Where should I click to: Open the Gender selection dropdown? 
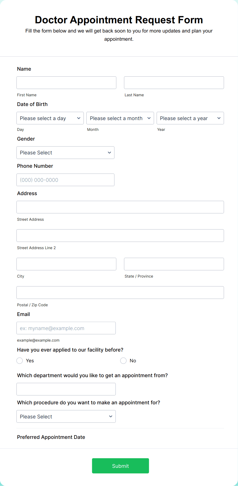65,152
